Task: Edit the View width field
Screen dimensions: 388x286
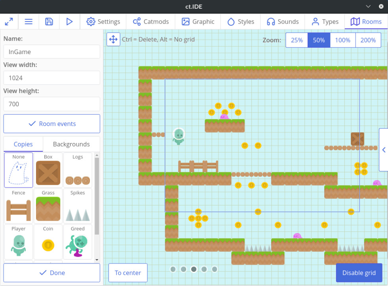Action: click(x=52, y=78)
